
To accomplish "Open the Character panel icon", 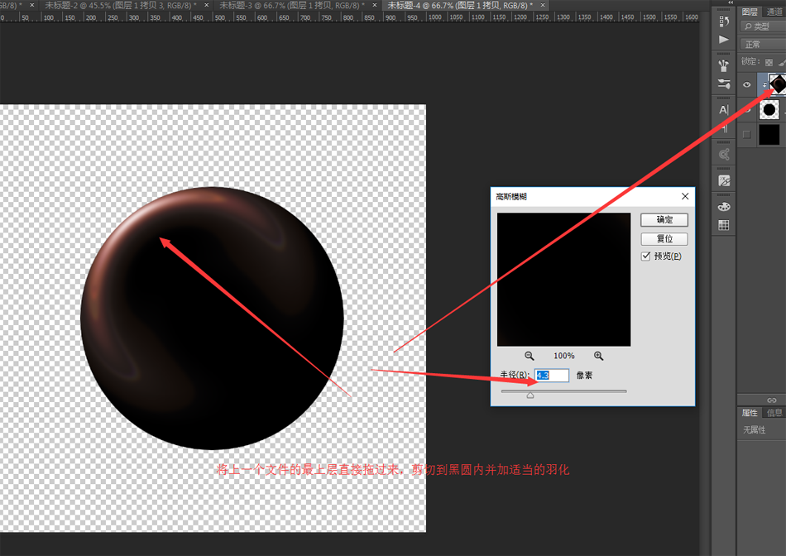I will click(x=724, y=109).
